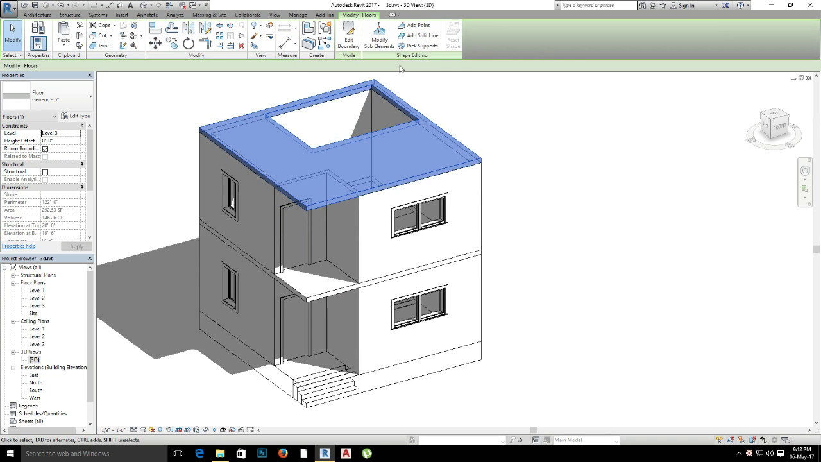The width and height of the screenshot is (821, 462).
Task: Switch to the Architecture ribbon tab
Action: tap(38, 15)
